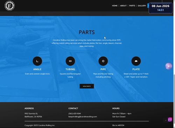This screenshot has width=175, height=128.
Task: Click 'Square and Rectangular tubing' description
Action: coord(70,75)
